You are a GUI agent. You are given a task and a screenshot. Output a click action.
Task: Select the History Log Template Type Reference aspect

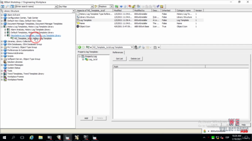tap(140, 14)
